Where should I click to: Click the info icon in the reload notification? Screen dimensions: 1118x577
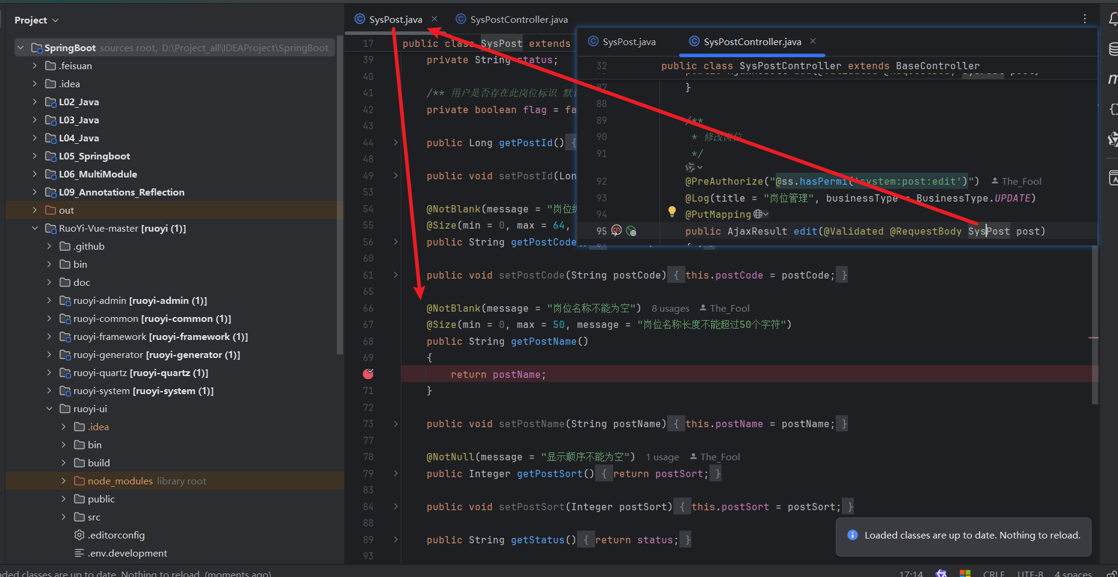(853, 535)
